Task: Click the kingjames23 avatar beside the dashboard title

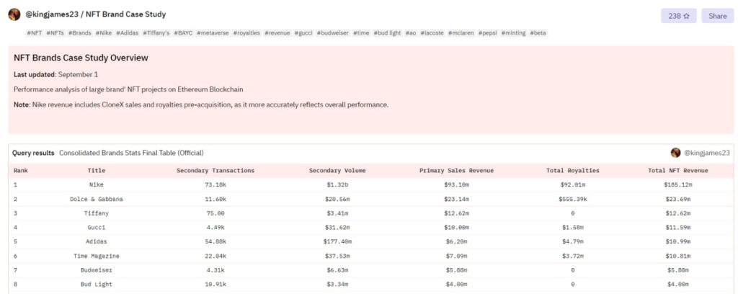Action: tap(14, 14)
